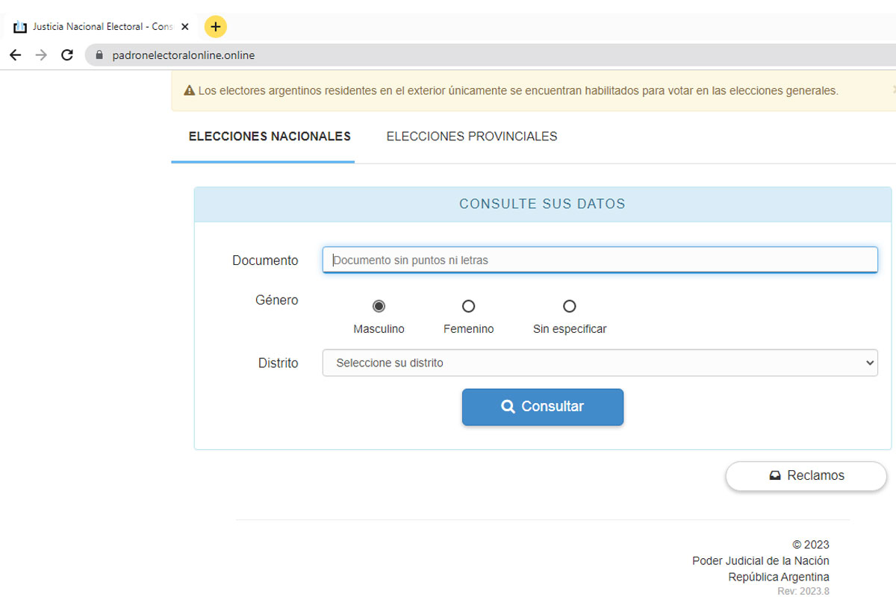This screenshot has width=896, height=597.
Task: Click the padlock site security icon
Action: click(x=99, y=55)
